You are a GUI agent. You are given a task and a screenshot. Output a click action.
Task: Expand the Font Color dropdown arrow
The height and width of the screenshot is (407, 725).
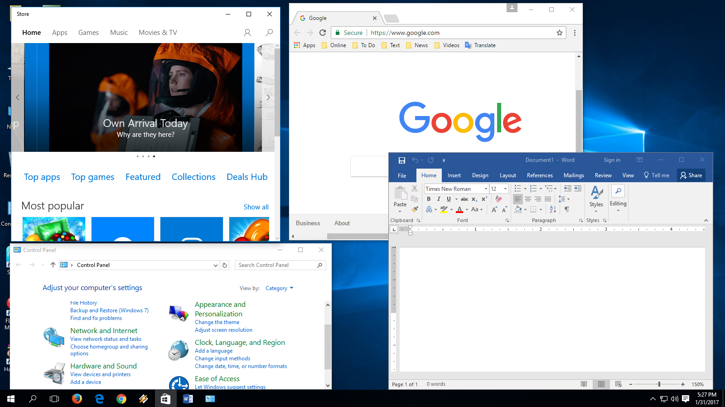pos(467,209)
